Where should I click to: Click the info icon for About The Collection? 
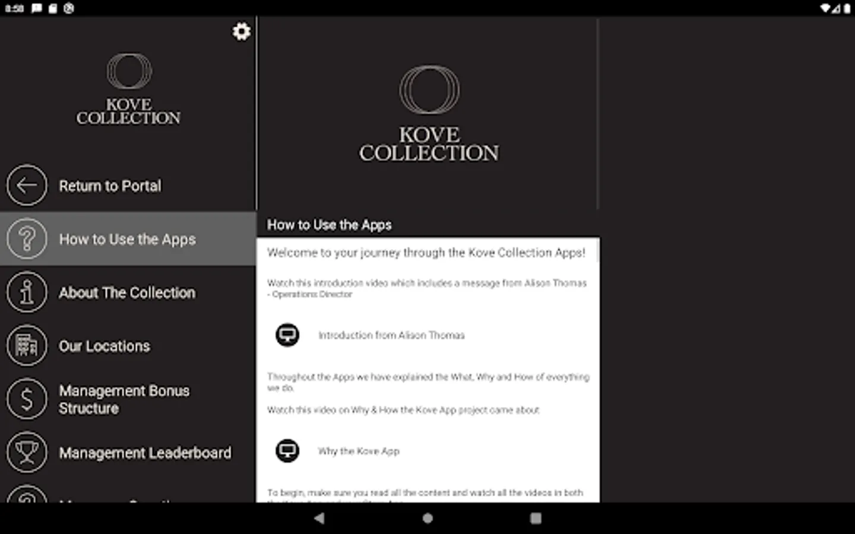coord(27,292)
